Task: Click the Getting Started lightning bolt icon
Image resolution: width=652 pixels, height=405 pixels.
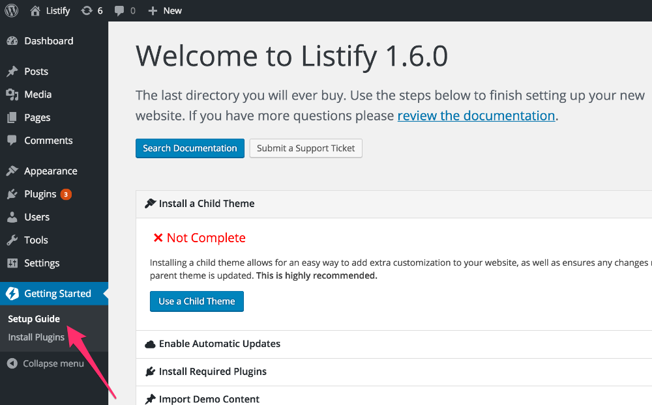Action: point(12,293)
